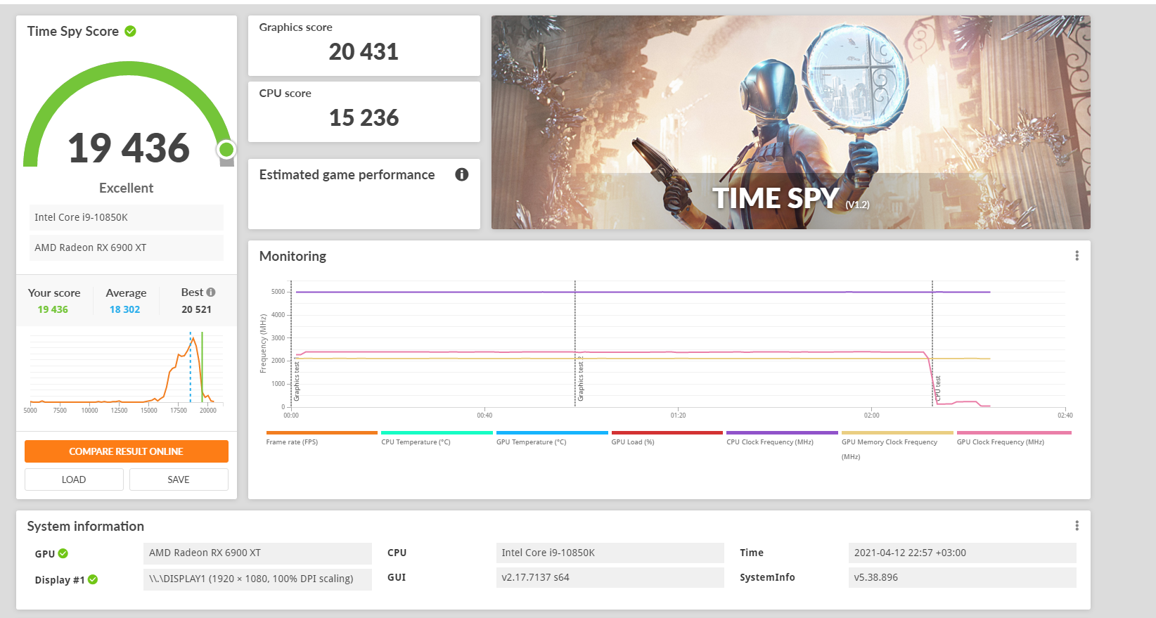Viewport: 1156px width, 618px height.
Task: Click the Your score value 19 436
Action: click(53, 309)
